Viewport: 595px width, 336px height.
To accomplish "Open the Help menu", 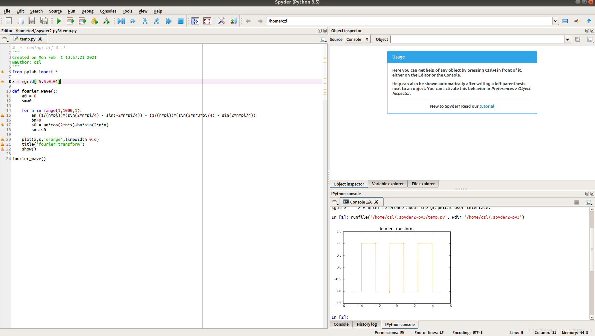I will tap(158, 11).
